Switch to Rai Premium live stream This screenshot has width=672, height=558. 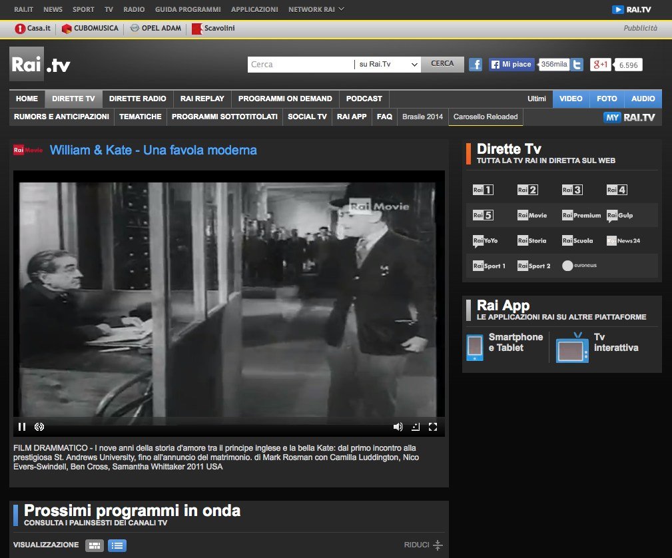tap(581, 215)
